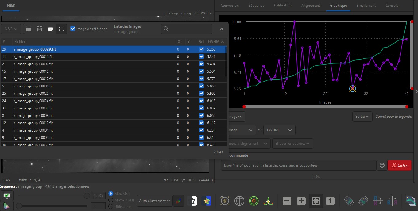This screenshot has width=418, height=211.
Task: Click the zoom out minus icon
Action: click(x=287, y=201)
